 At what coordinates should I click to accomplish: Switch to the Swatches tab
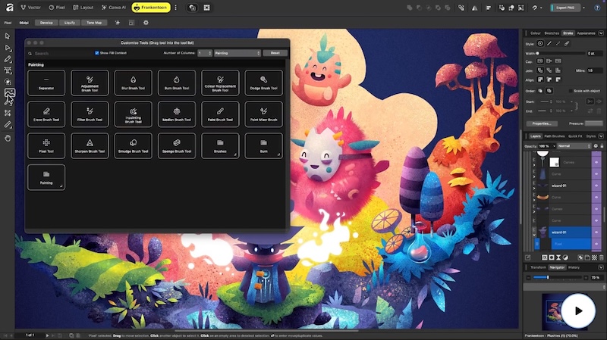point(552,33)
